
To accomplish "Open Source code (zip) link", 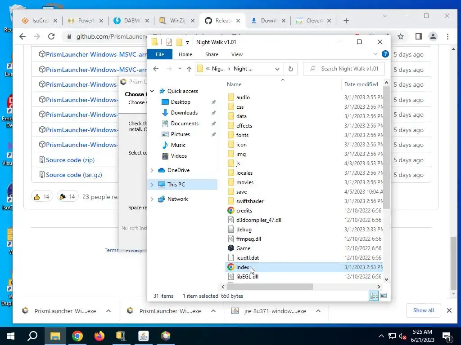I will [70, 160].
